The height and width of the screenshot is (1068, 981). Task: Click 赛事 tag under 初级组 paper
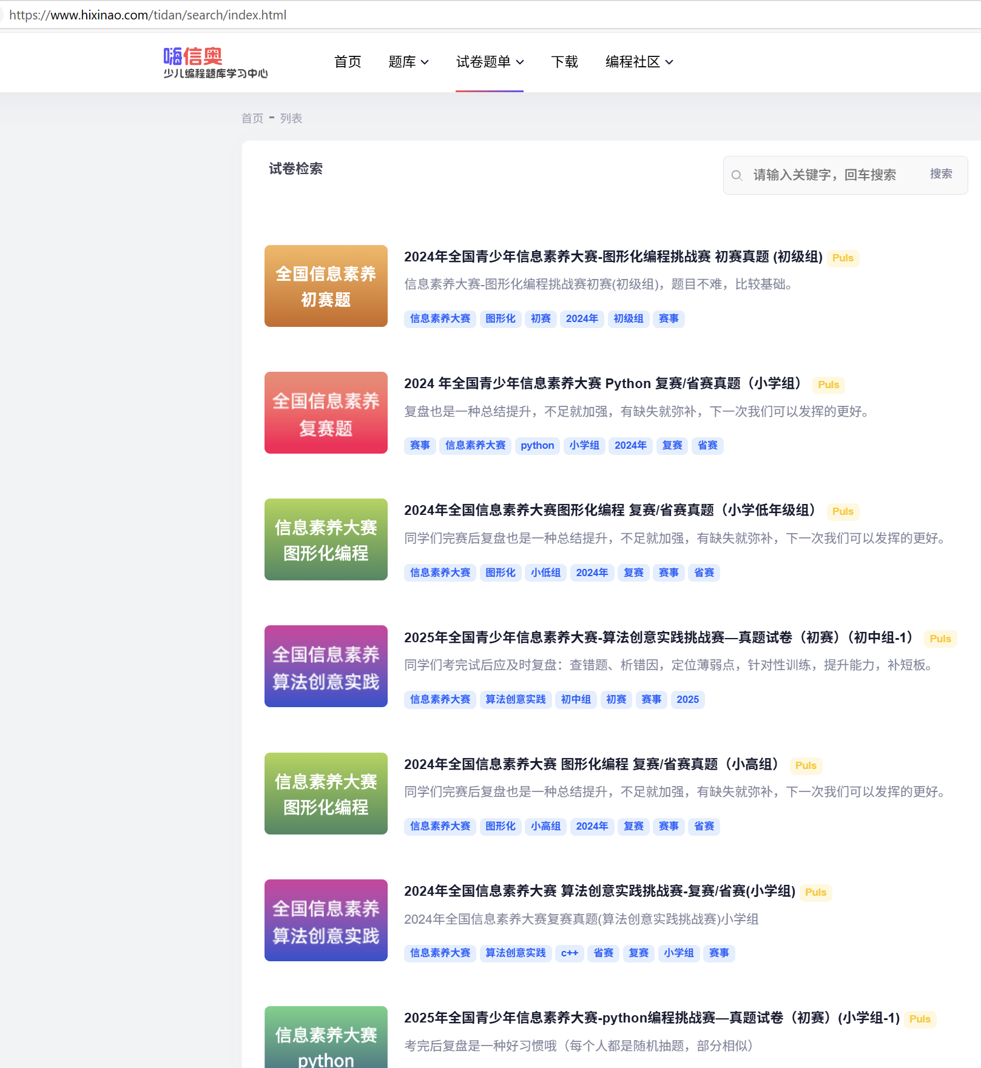[x=669, y=319]
